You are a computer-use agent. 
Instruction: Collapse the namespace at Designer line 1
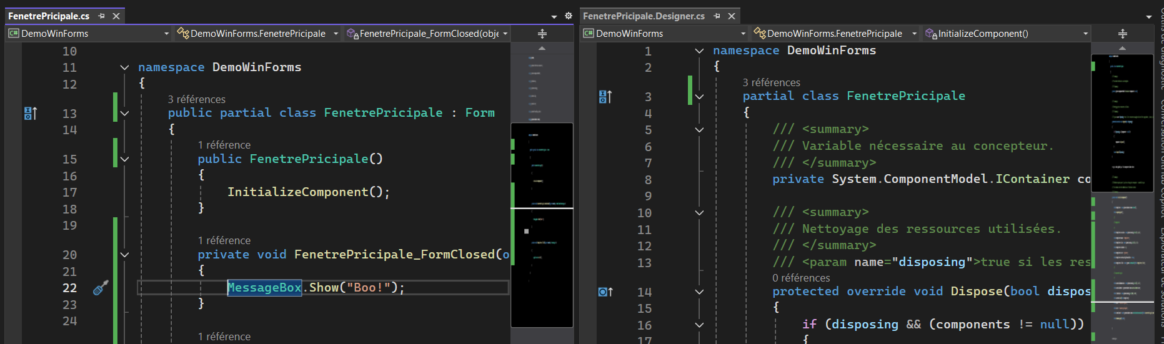[699, 51]
